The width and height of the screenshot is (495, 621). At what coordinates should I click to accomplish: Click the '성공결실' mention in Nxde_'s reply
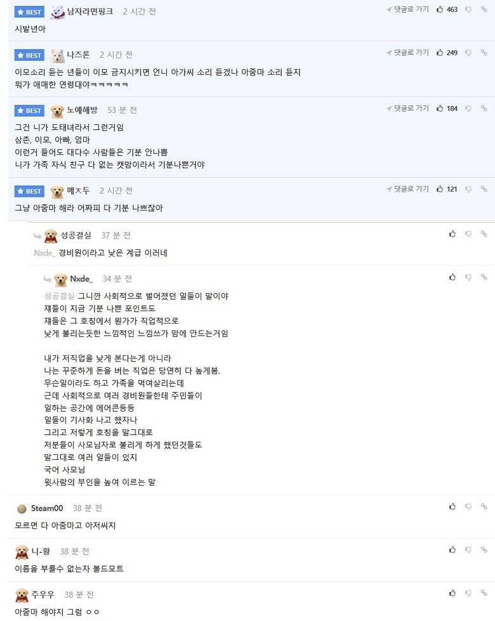59,296
